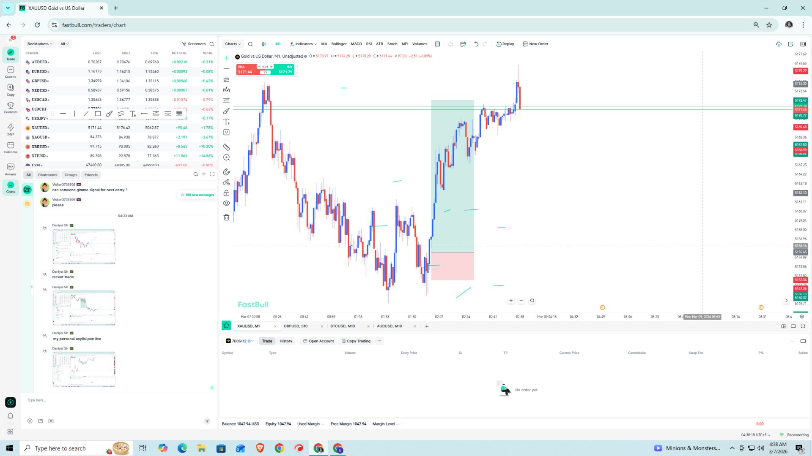812x456 pixels.
Task: Toggle drawings visibility eye icon
Action: [226, 203]
